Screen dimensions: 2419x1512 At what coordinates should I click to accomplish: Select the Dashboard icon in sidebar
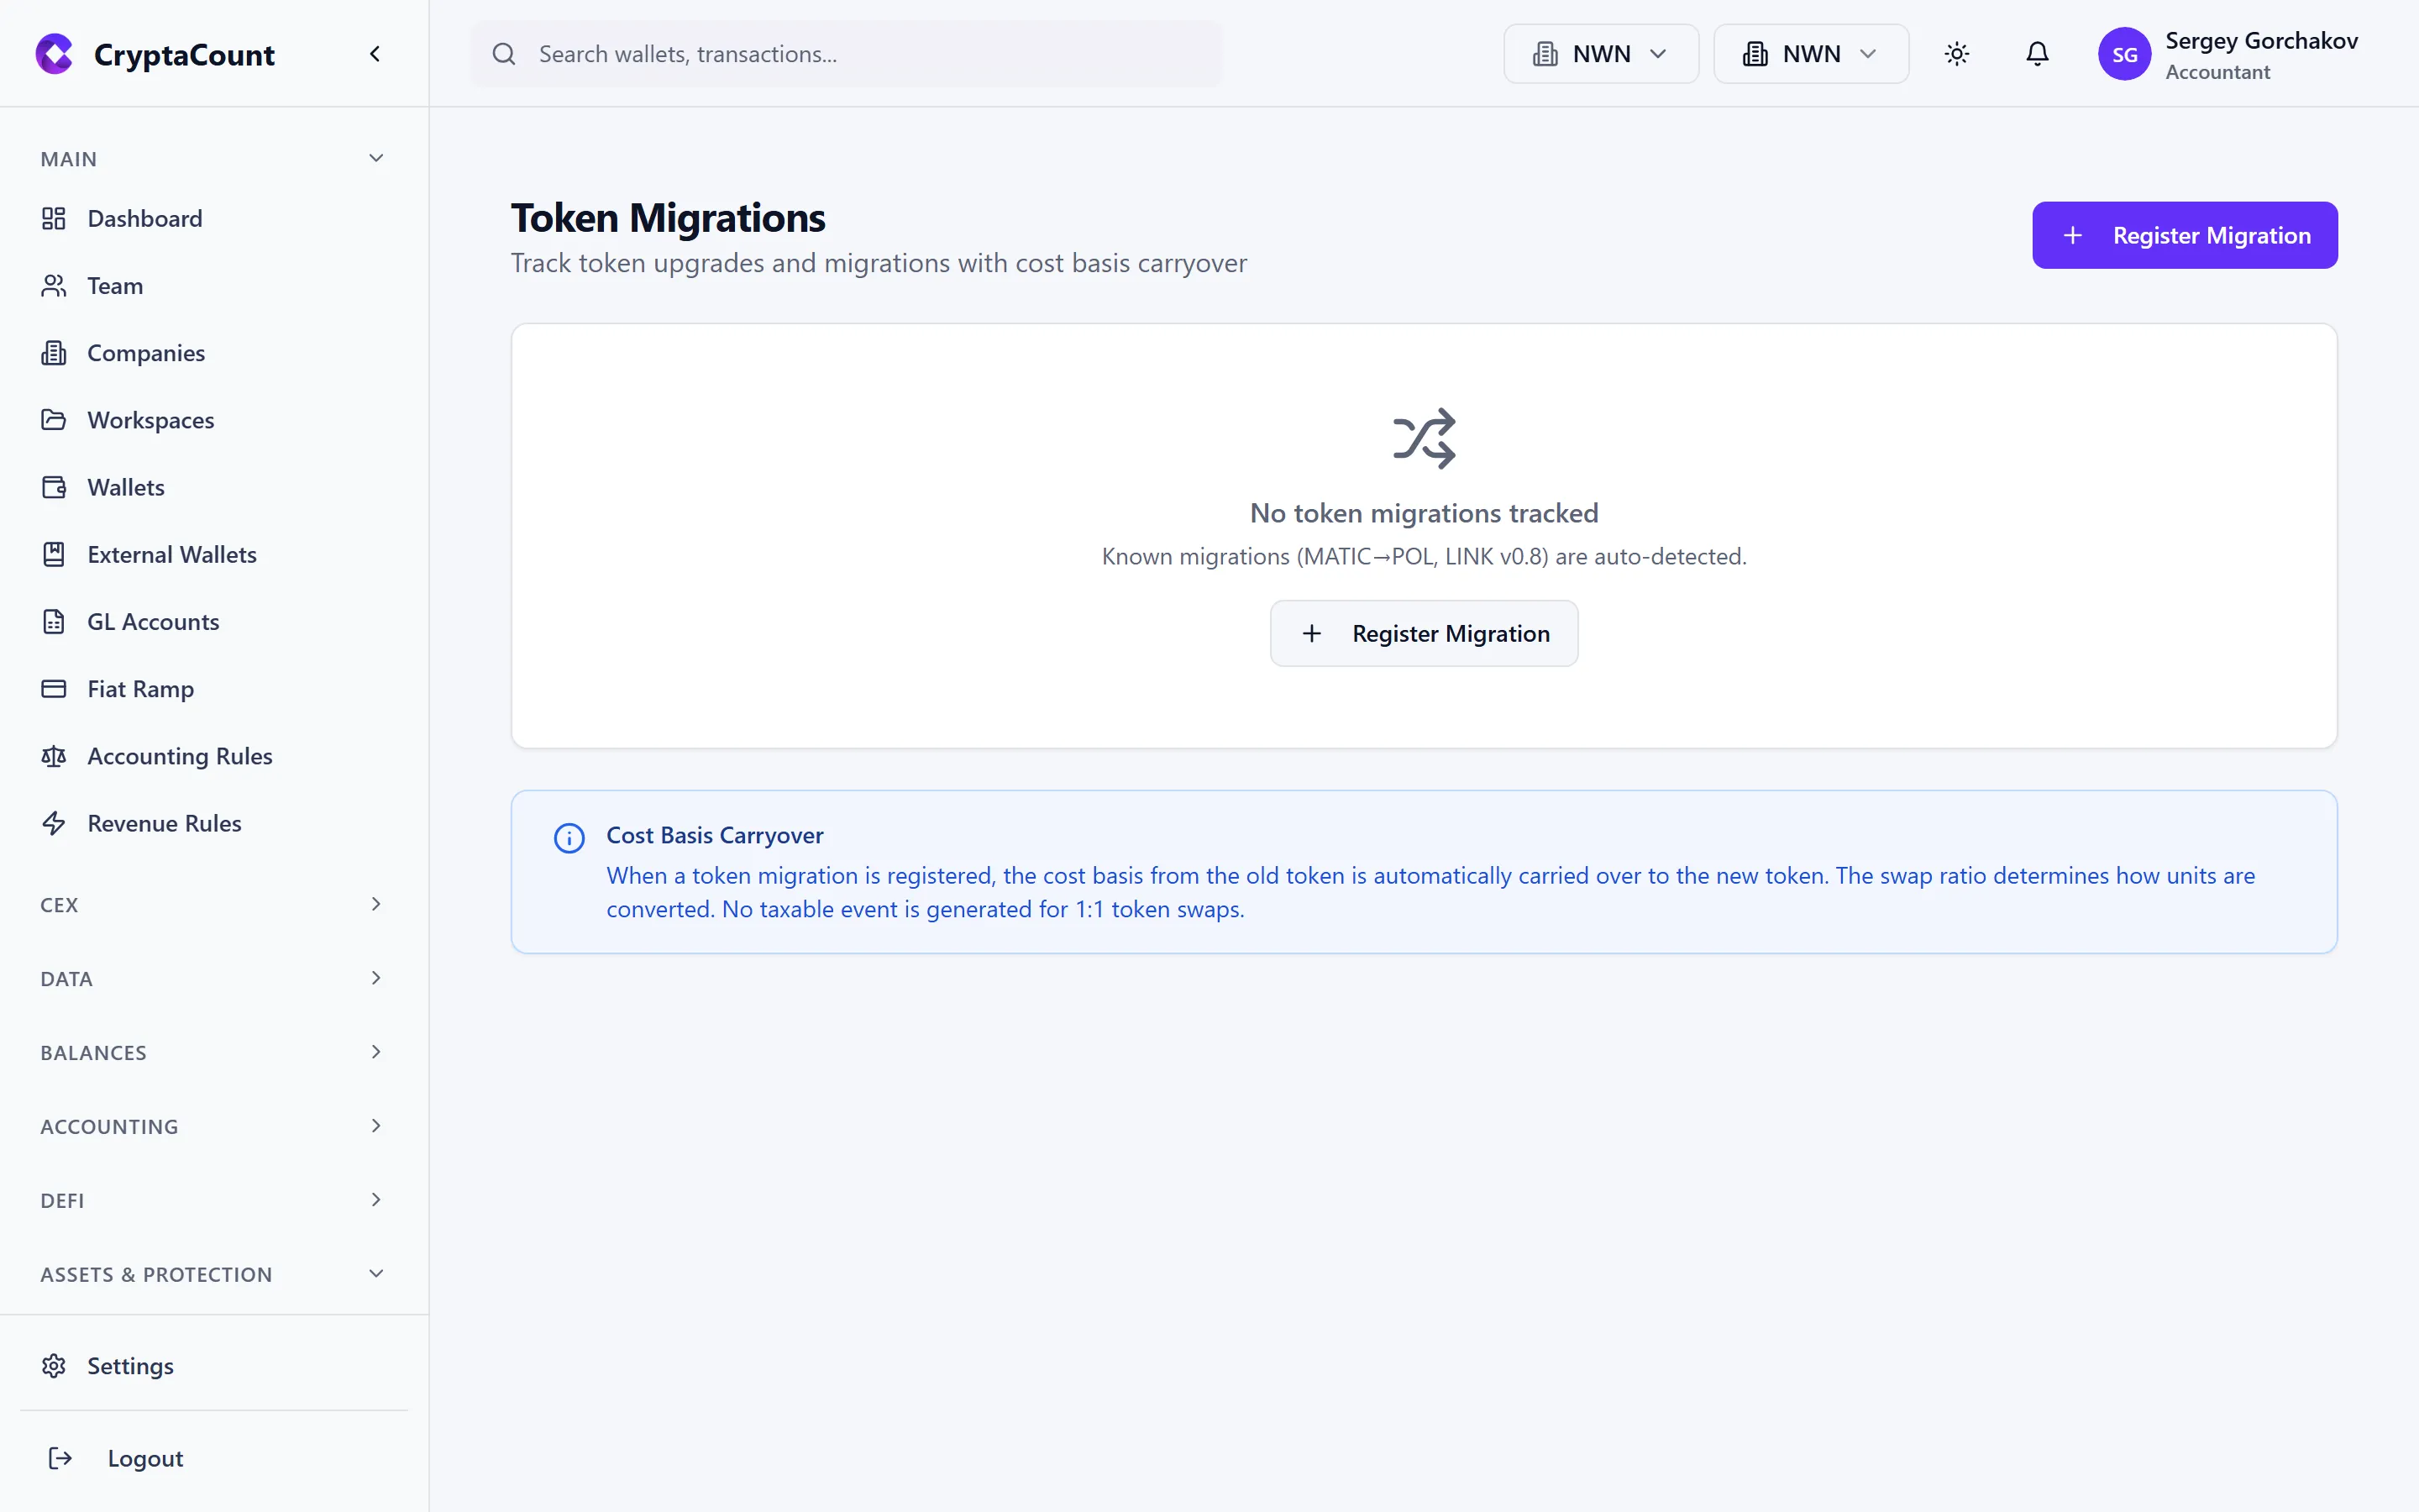pos(54,218)
